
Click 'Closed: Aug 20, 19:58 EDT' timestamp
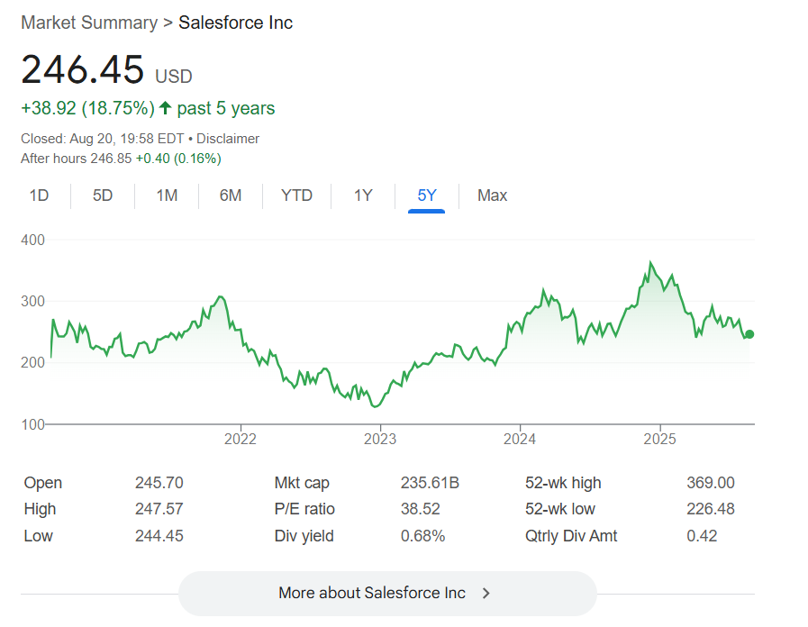(x=103, y=139)
